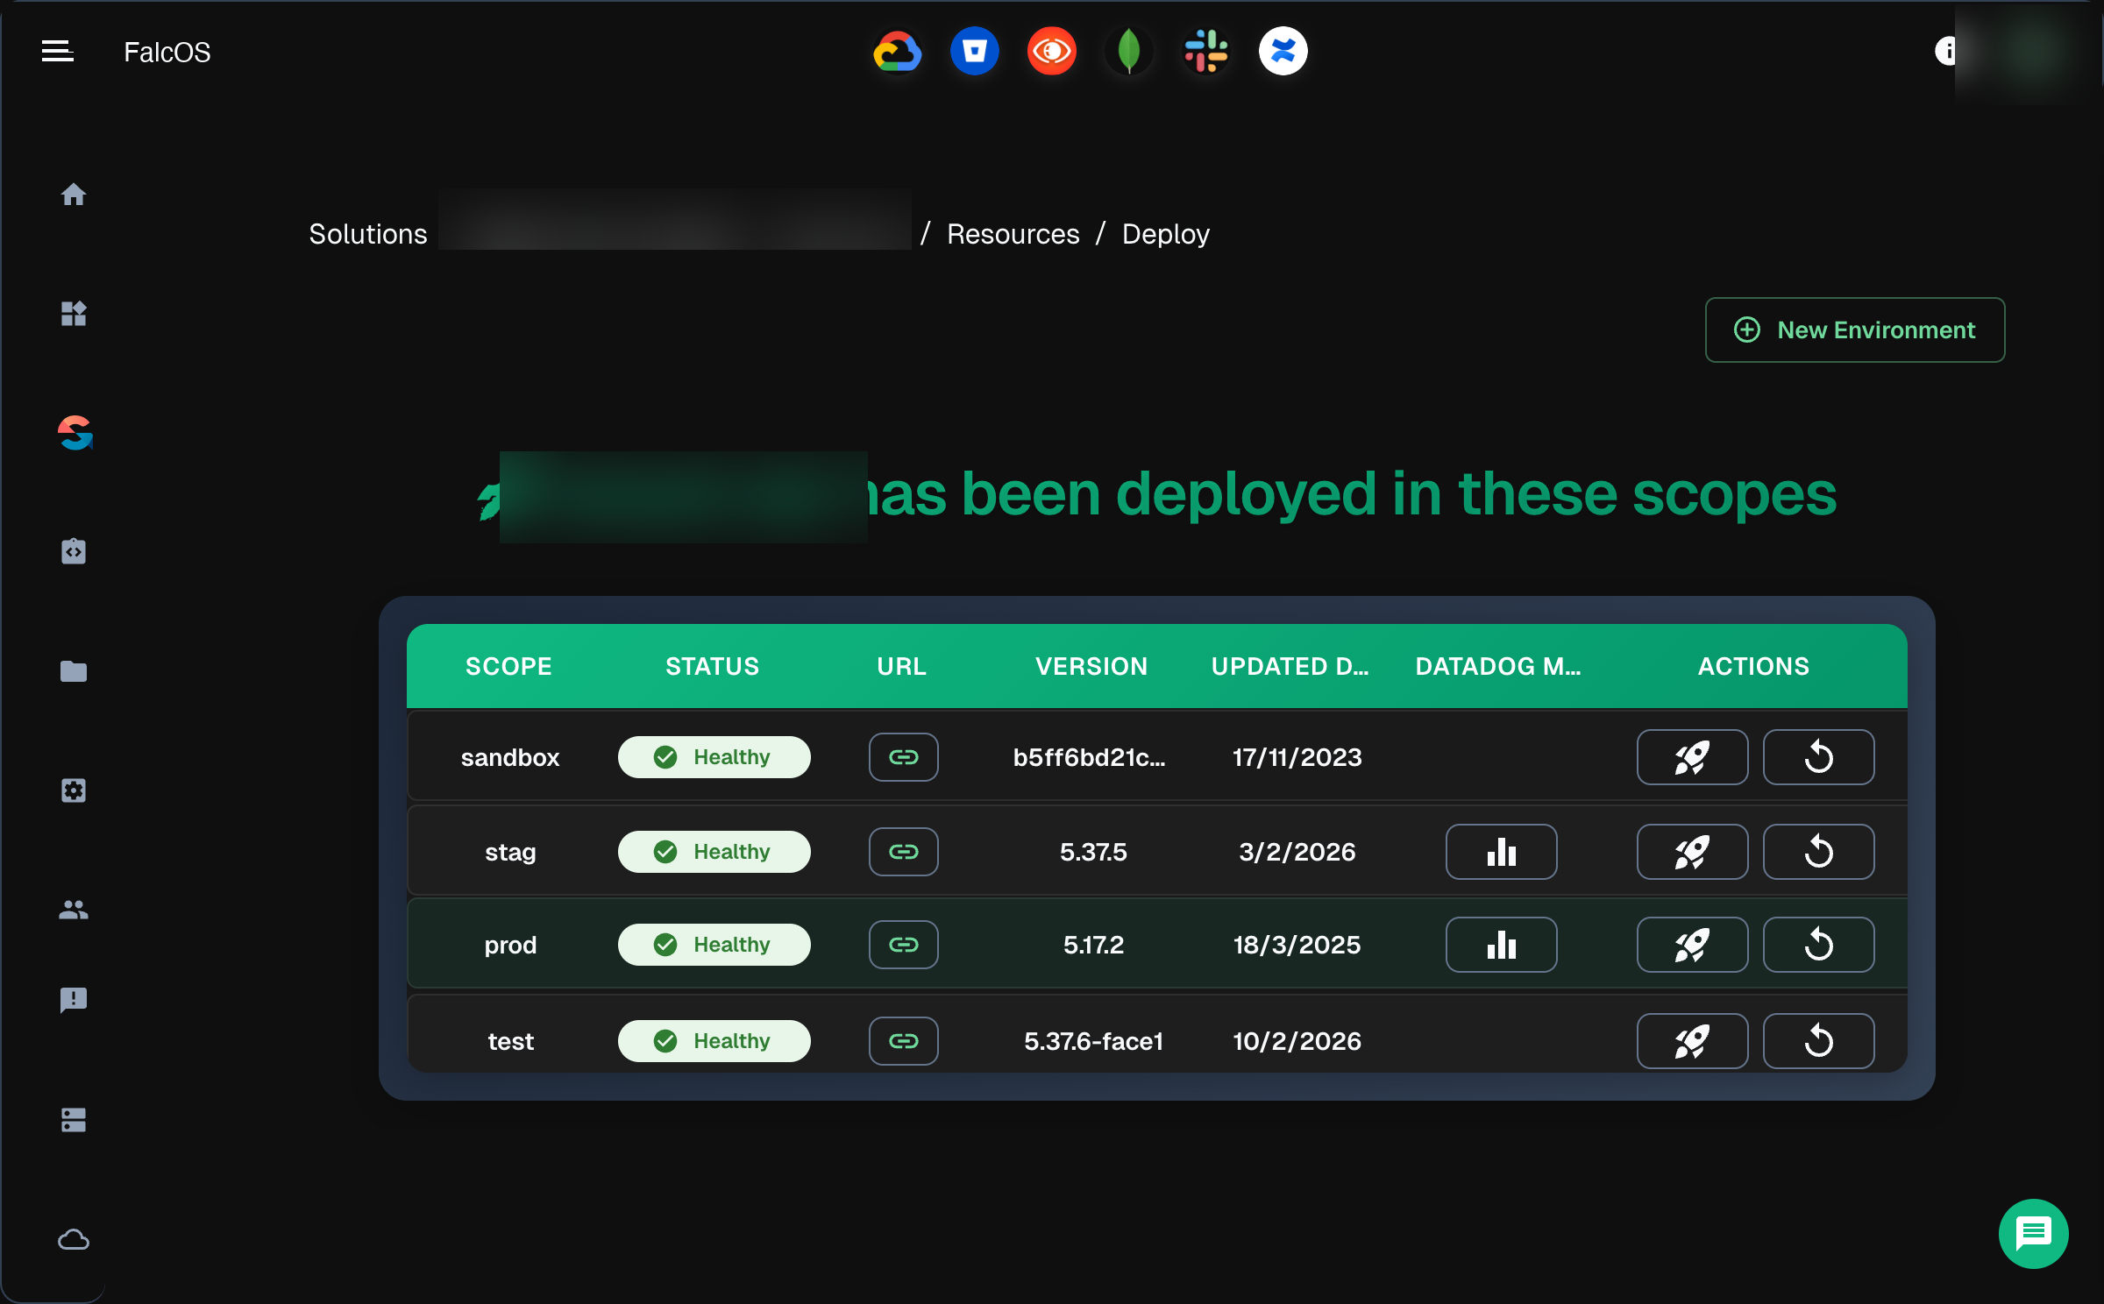
Task: Click the New Environment button
Action: (x=1854, y=330)
